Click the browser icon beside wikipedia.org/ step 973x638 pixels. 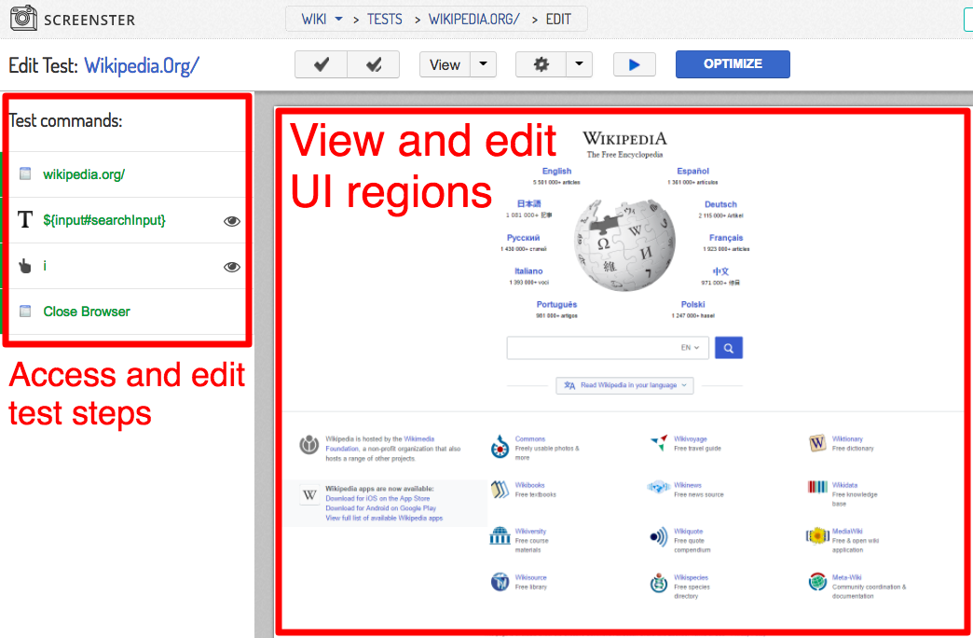25,173
